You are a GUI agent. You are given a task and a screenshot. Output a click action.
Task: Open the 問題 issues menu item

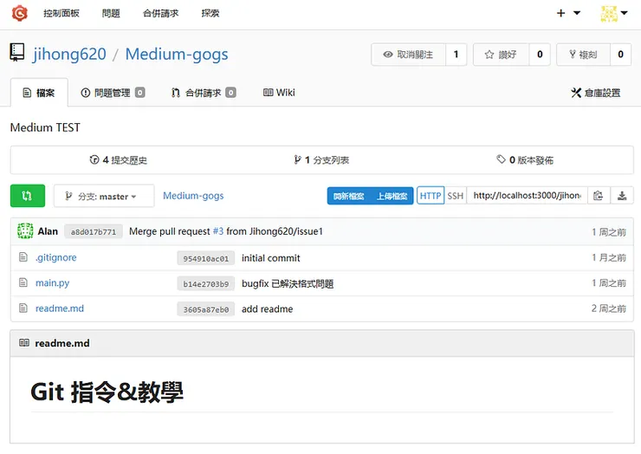pyautogui.click(x=111, y=14)
